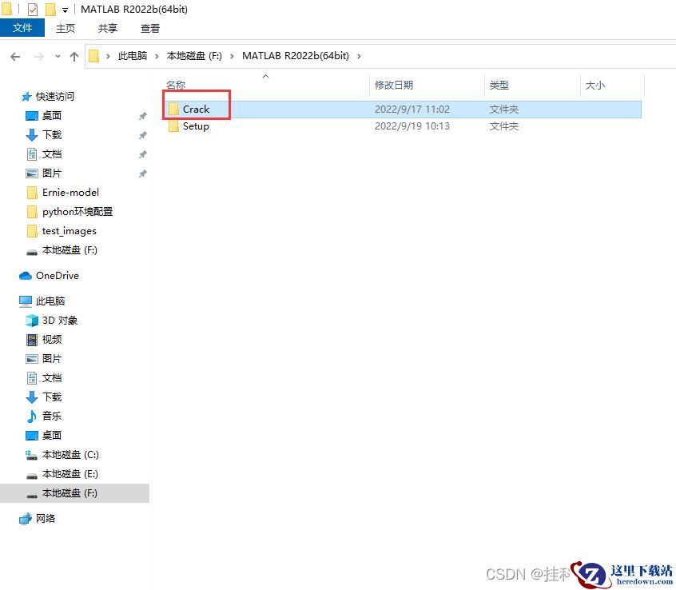Switch to the 共享 ribbon tab

click(107, 29)
